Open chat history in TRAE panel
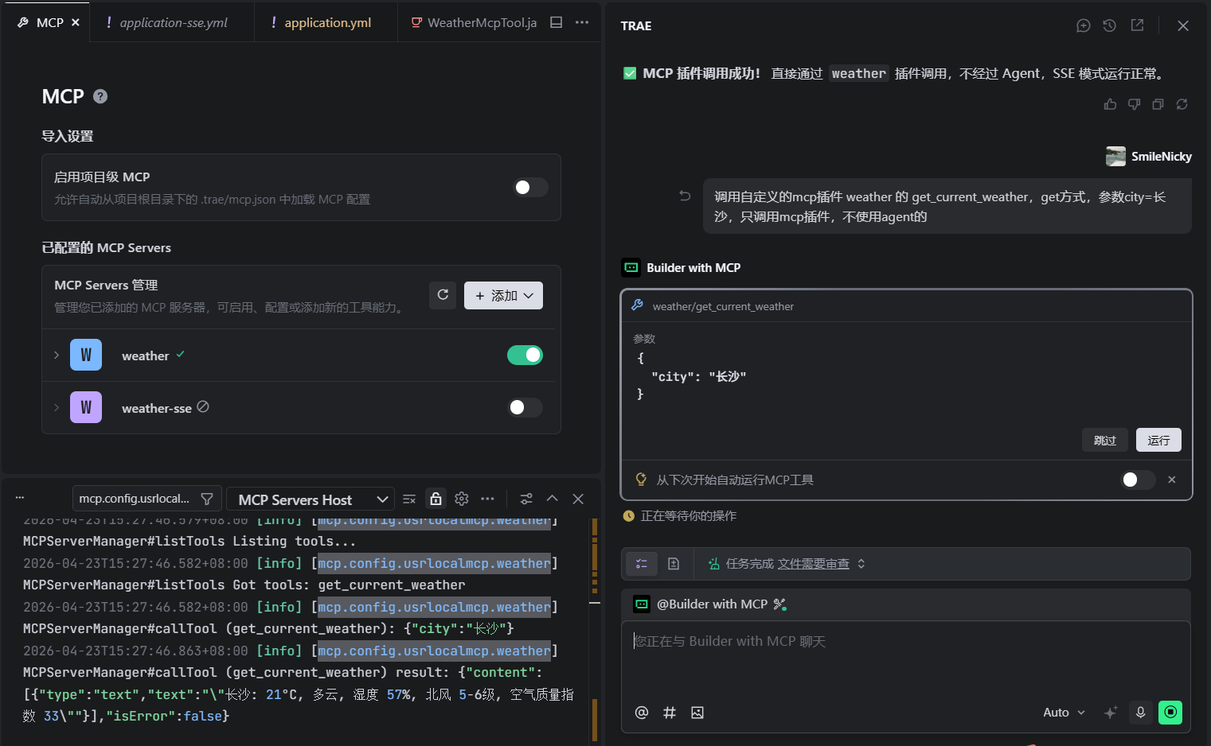The height and width of the screenshot is (746, 1211). tap(1109, 25)
